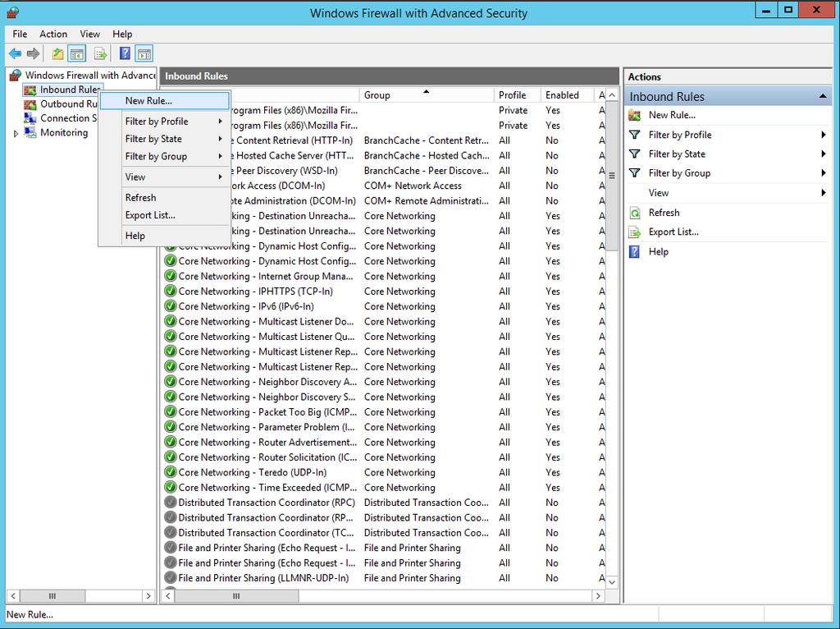This screenshot has height=629, width=840.
Task: Click the rules list horizontal scrollbar thumb
Action: tap(236, 596)
